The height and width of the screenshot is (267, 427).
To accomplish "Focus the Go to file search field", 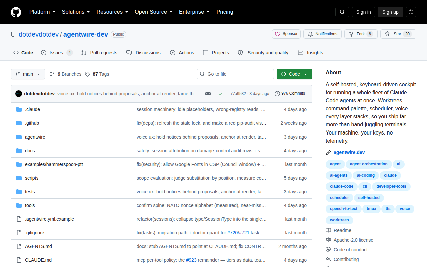I will (x=235, y=74).
